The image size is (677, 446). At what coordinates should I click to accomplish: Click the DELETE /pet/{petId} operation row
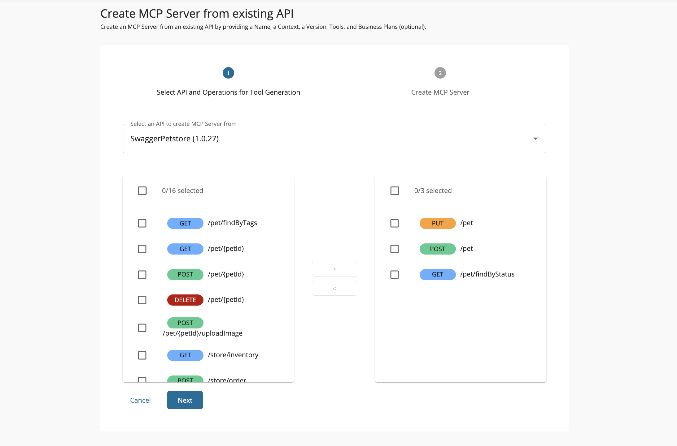click(226, 300)
